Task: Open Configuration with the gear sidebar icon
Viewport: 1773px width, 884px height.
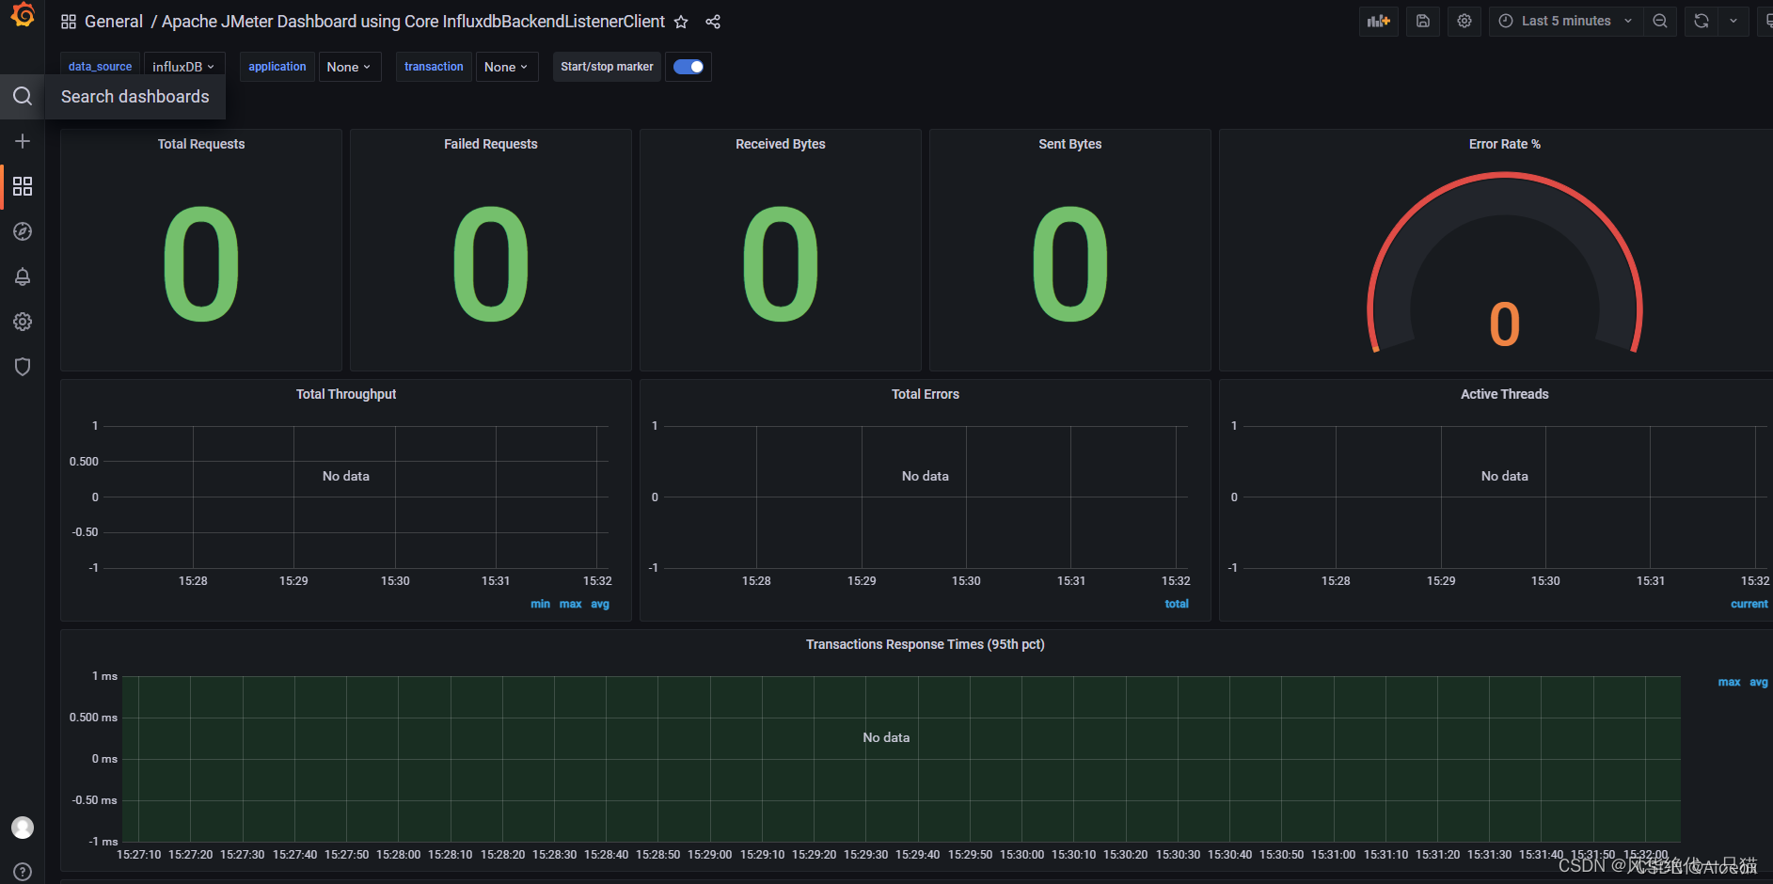Action: (22, 322)
